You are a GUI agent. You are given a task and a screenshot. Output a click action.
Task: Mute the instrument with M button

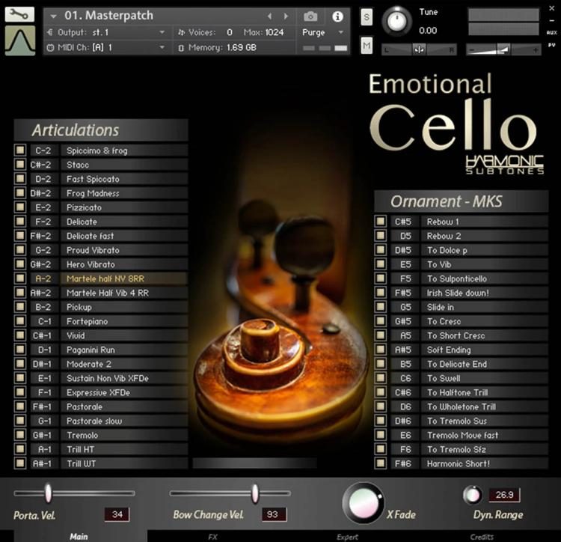(367, 46)
